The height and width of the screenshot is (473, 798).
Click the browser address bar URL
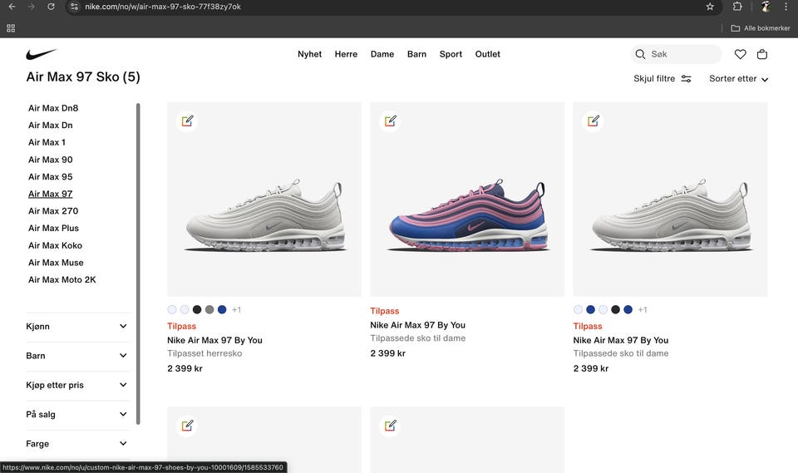tap(163, 7)
